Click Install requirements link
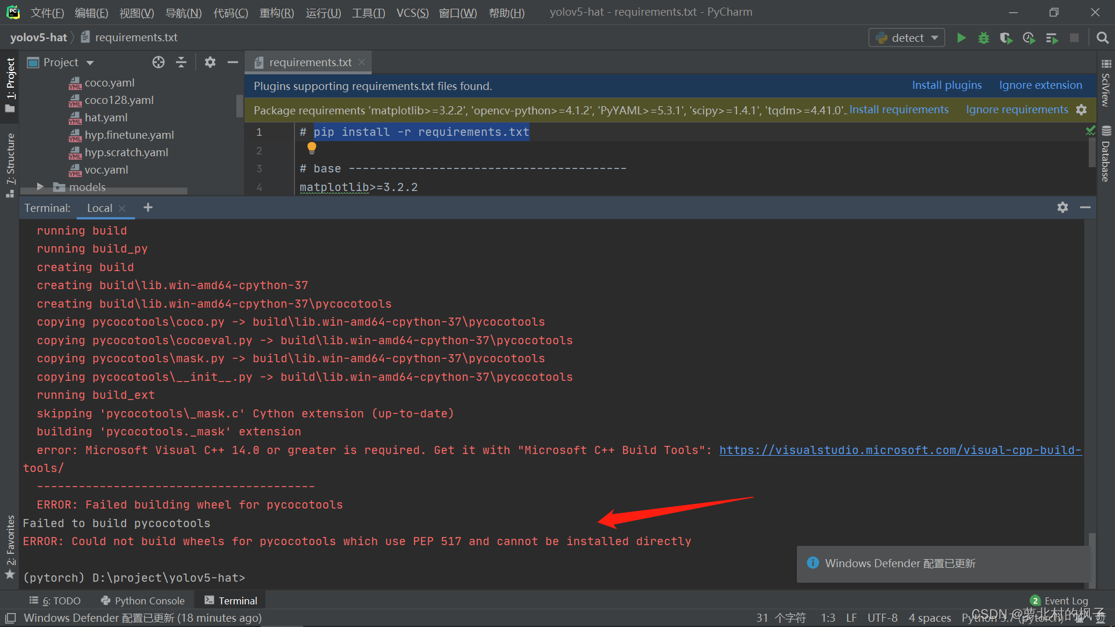The image size is (1115, 627). click(899, 110)
